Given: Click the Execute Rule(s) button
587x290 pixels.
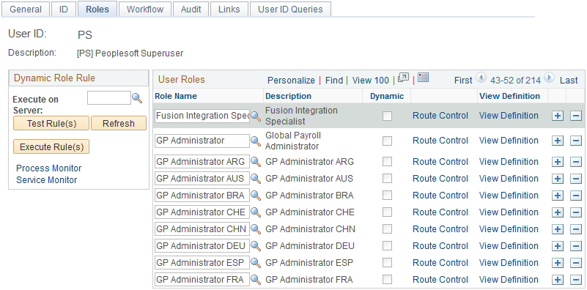Looking at the screenshot, I should coord(51,146).
